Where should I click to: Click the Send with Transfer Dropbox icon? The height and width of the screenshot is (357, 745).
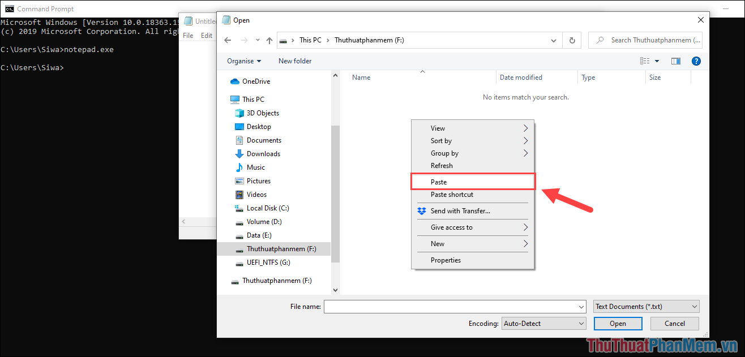pos(421,210)
